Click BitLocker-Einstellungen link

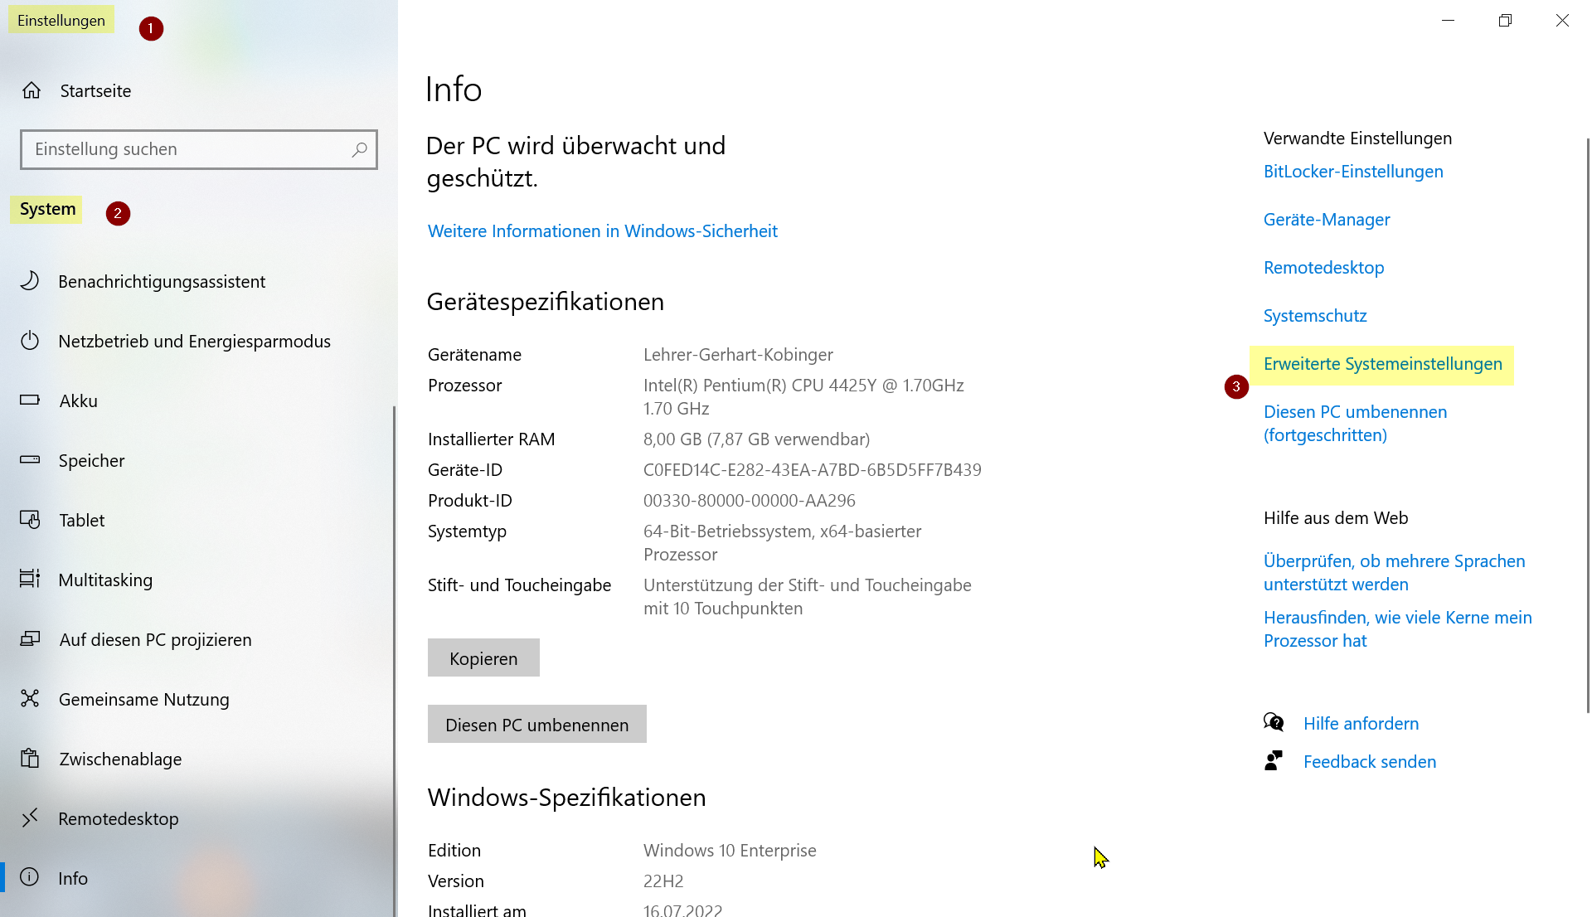pos(1352,172)
